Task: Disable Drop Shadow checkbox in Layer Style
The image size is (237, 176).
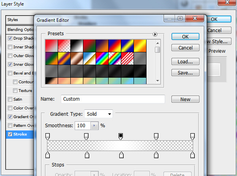Action: pyautogui.click(x=10, y=38)
